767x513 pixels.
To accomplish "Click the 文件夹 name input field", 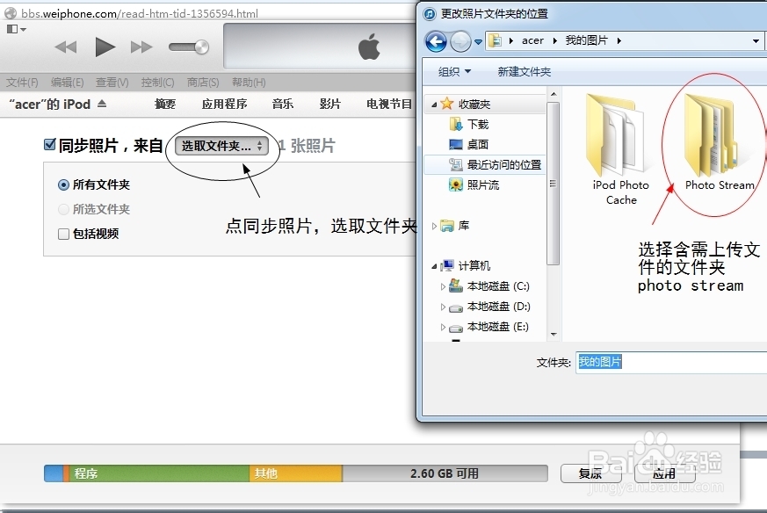I will [x=671, y=363].
